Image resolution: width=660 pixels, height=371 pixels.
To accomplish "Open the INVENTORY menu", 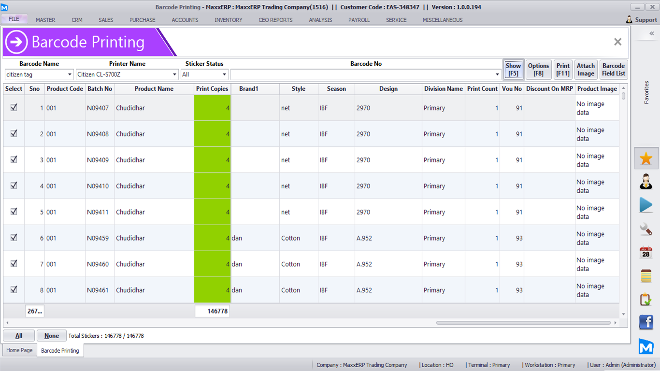I will pos(229,20).
